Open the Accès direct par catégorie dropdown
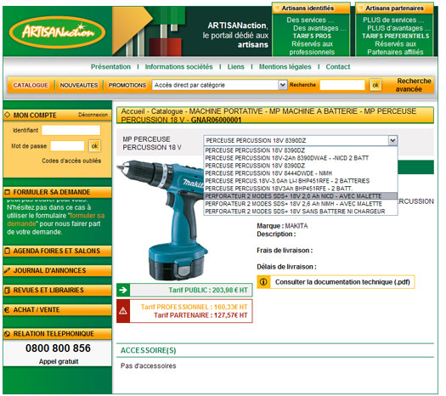Image resolution: width=446 pixels, height=396 pixels. 219,85
